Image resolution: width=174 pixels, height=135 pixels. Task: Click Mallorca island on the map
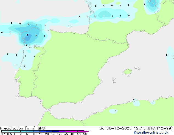(x=127, y=72)
